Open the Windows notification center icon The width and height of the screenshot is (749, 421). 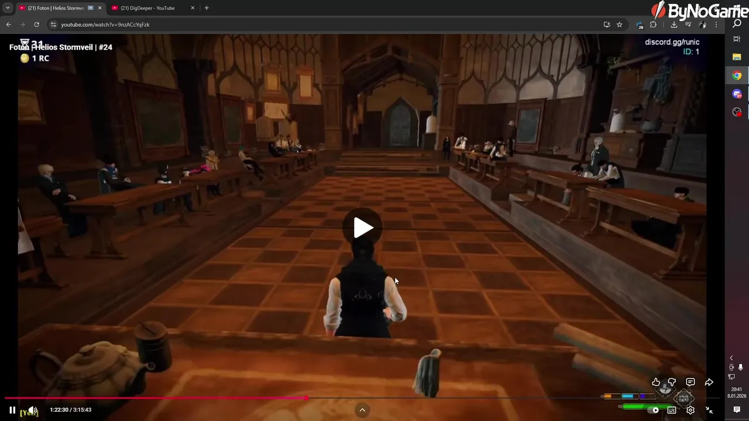737,410
